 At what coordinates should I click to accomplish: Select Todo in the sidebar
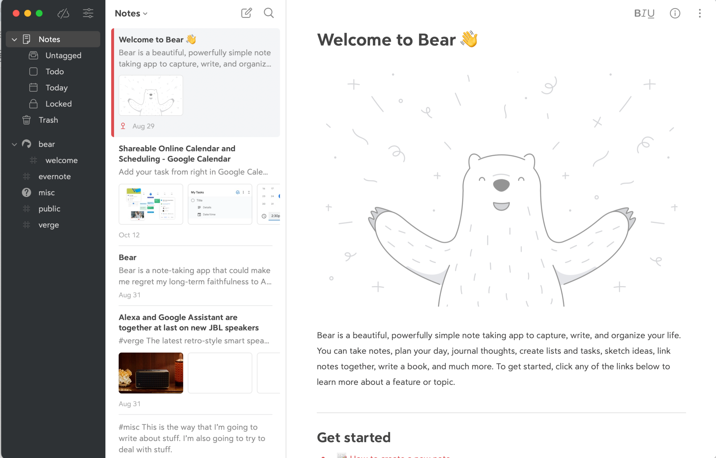click(x=55, y=72)
